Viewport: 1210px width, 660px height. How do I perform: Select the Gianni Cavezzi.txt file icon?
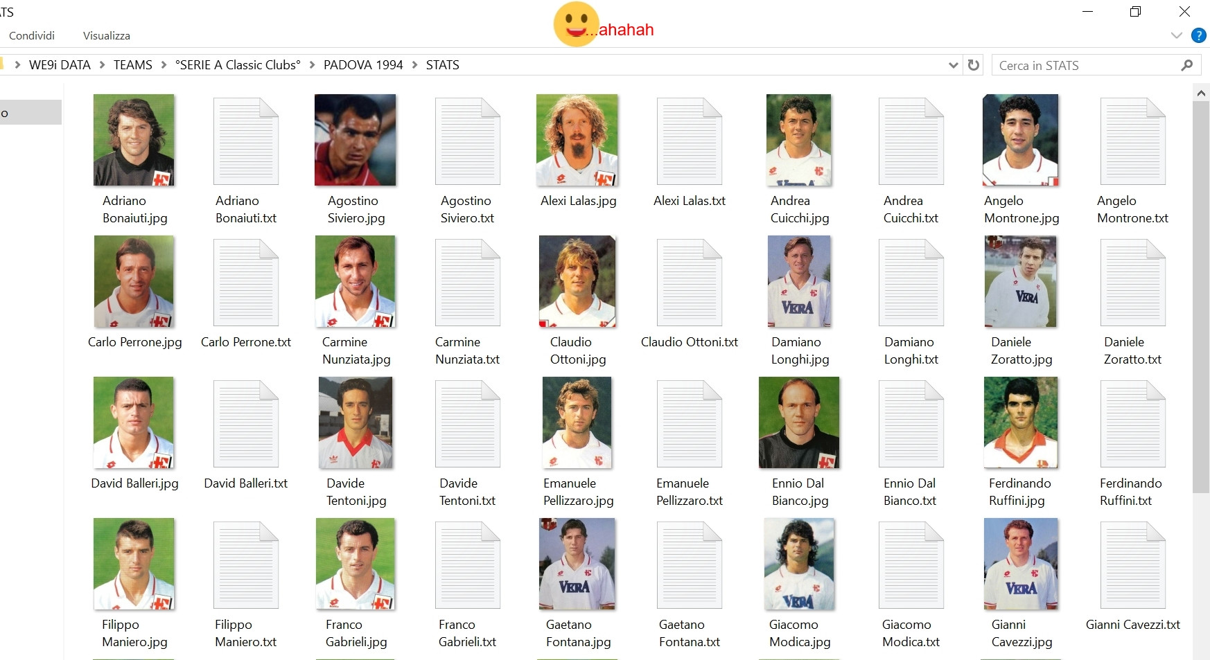pos(1133,565)
